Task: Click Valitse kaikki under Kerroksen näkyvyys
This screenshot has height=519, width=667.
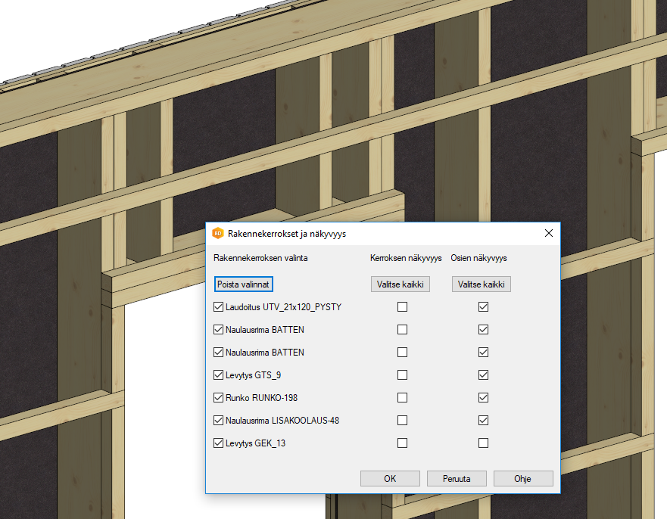Action: 401,284
